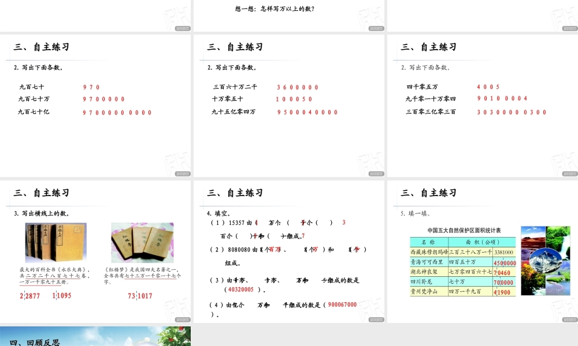578x346 pixels.
Task: Click the 永乐大典 books photo
Action: pos(55,243)
